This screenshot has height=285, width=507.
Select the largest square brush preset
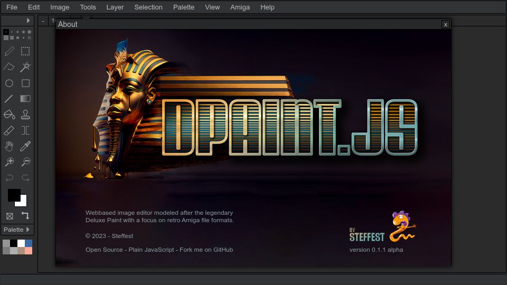[x=6, y=38]
